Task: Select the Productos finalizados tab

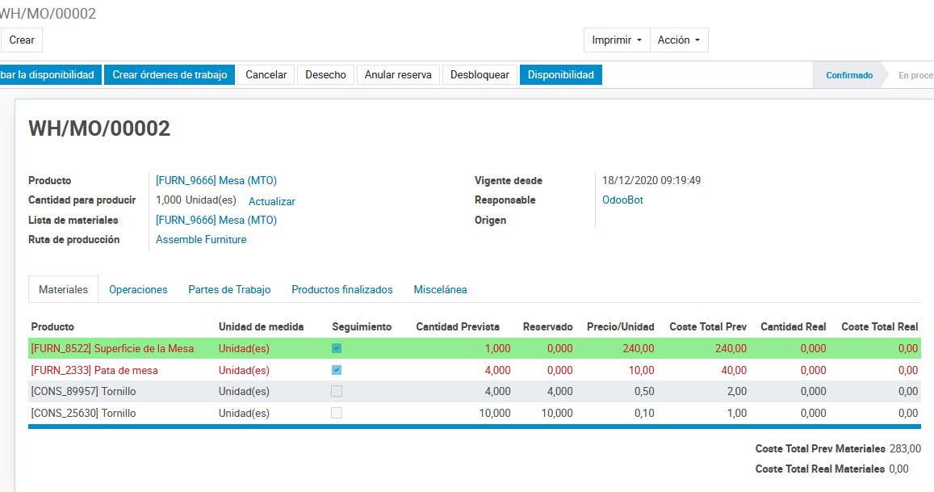Action: pyautogui.click(x=342, y=289)
